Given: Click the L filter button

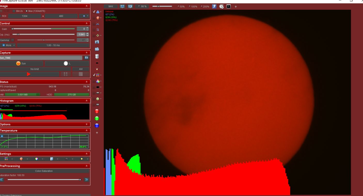Looking at the screenshot, I should coord(67,63).
